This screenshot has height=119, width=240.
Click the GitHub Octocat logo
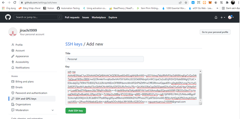tap(8, 17)
